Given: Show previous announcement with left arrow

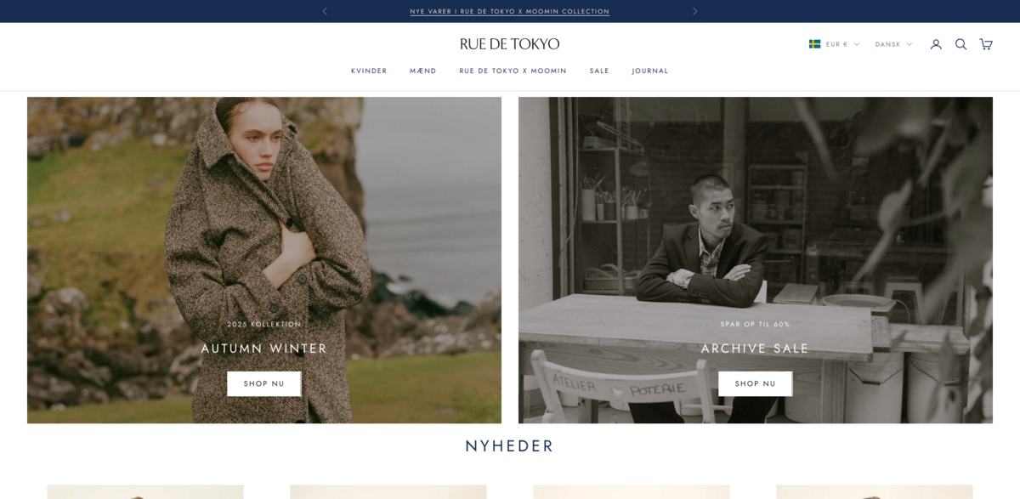Looking at the screenshot, I should 325,11.
